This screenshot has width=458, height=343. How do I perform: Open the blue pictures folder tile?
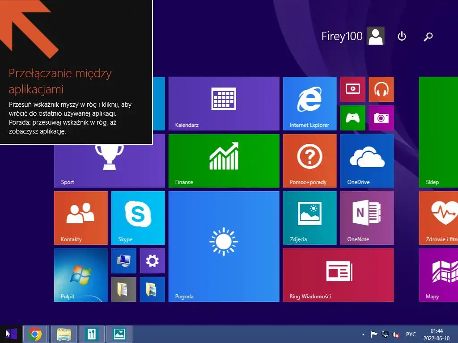[x=152, y=289]
